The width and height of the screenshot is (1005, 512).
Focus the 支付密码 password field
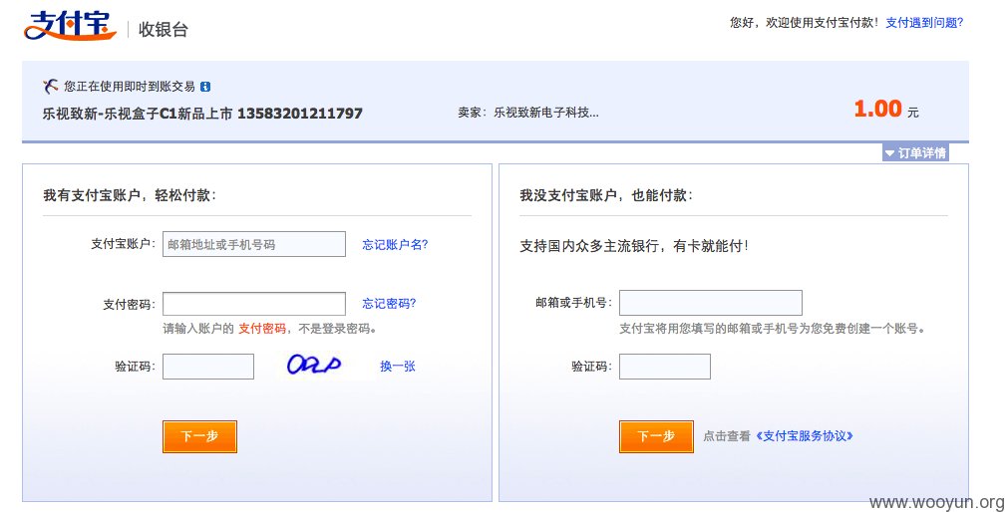click(x=254, y=304)
